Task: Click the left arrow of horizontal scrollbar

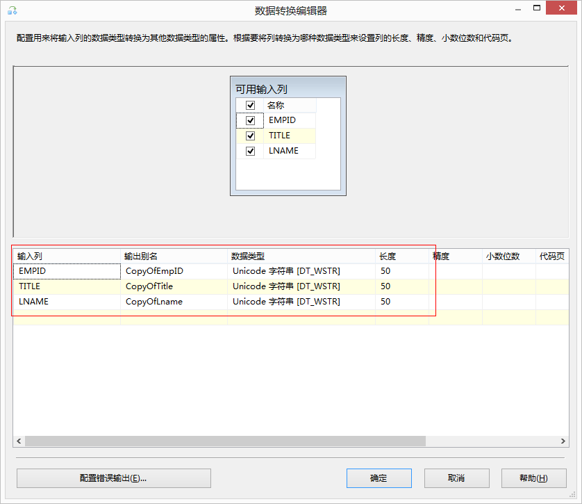Action: [x=19, y=441]
